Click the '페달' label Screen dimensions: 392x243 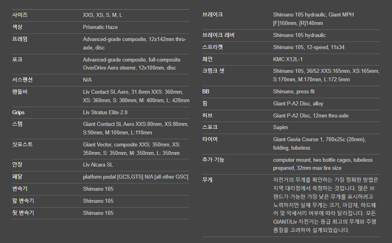click(17, 177)
